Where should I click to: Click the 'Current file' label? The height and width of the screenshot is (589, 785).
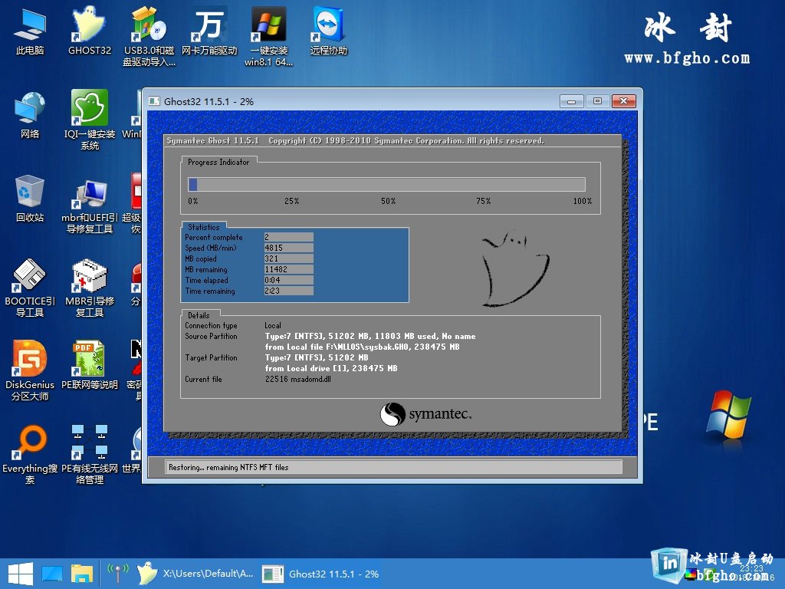coord(203,379)
